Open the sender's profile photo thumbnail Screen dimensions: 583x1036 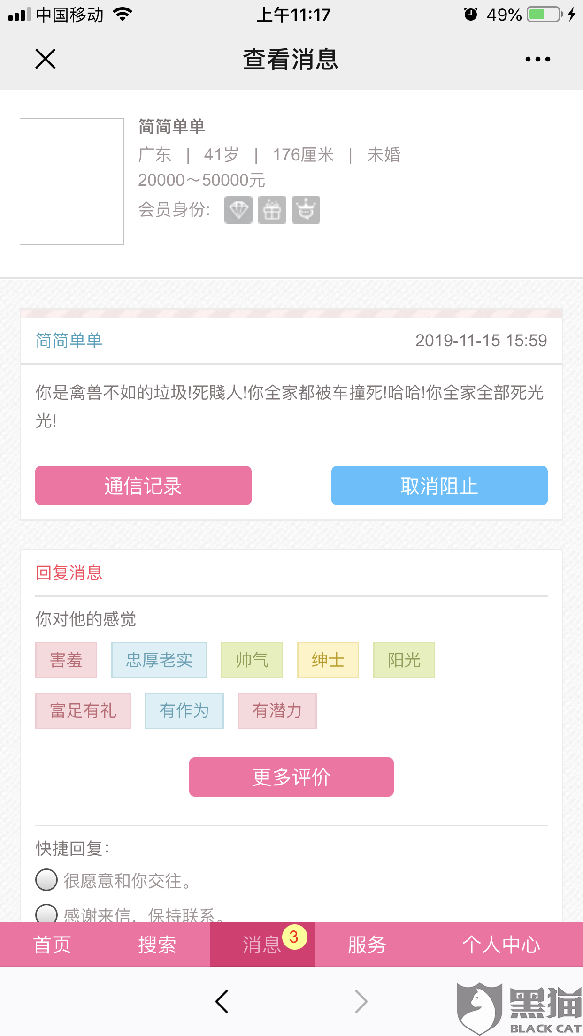point(72,182)
